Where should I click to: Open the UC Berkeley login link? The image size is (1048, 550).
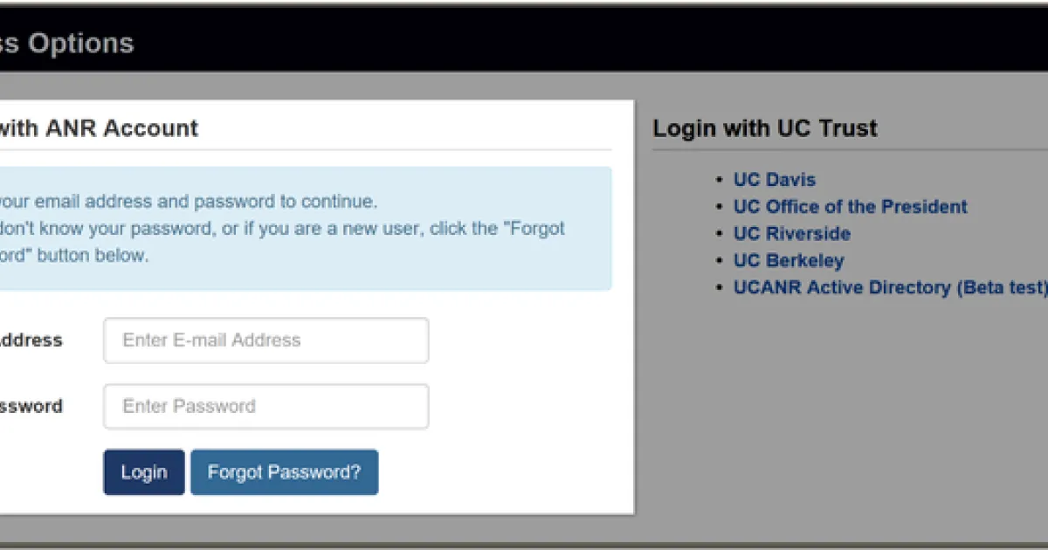[x=789, y=261]
